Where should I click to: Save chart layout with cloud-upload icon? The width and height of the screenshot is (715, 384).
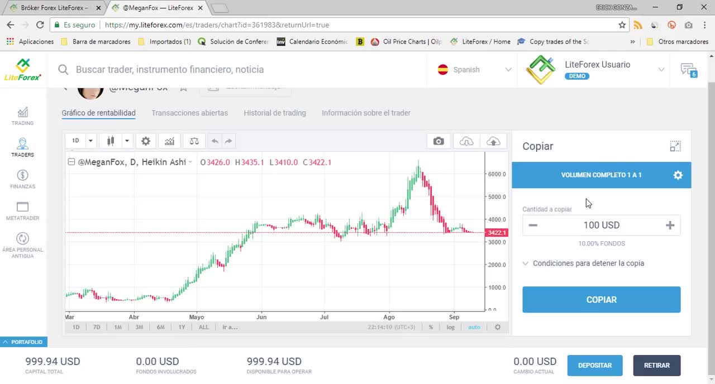(x=493, y=141)
